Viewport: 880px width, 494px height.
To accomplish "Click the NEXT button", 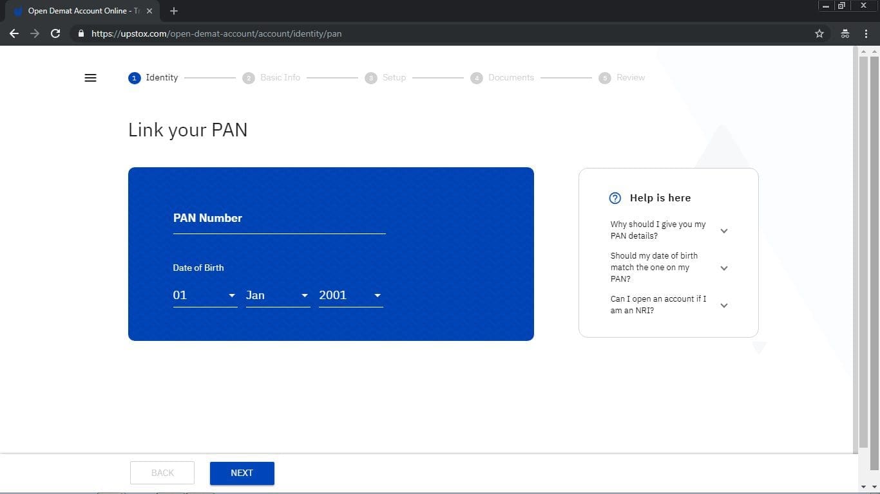I will [242, 473].
